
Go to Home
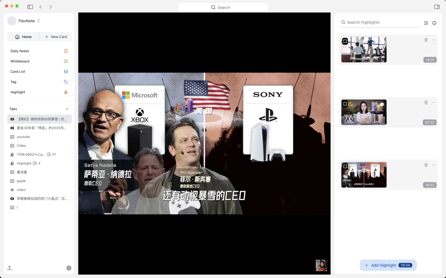pos(23,37)
